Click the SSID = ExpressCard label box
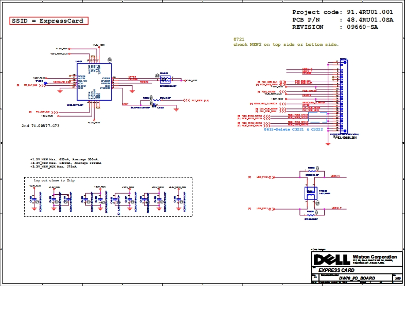 tap(49, 21)
